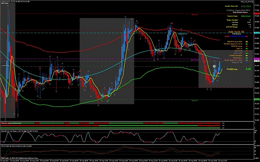Click the green candle countdown timer value
Viewport: 260px width, 162px height.
coord(246,6)
